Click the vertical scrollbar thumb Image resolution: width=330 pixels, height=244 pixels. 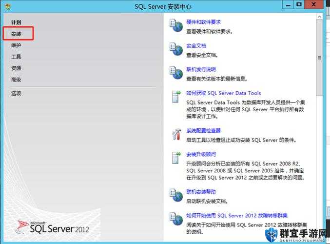[x=319, y=58]
